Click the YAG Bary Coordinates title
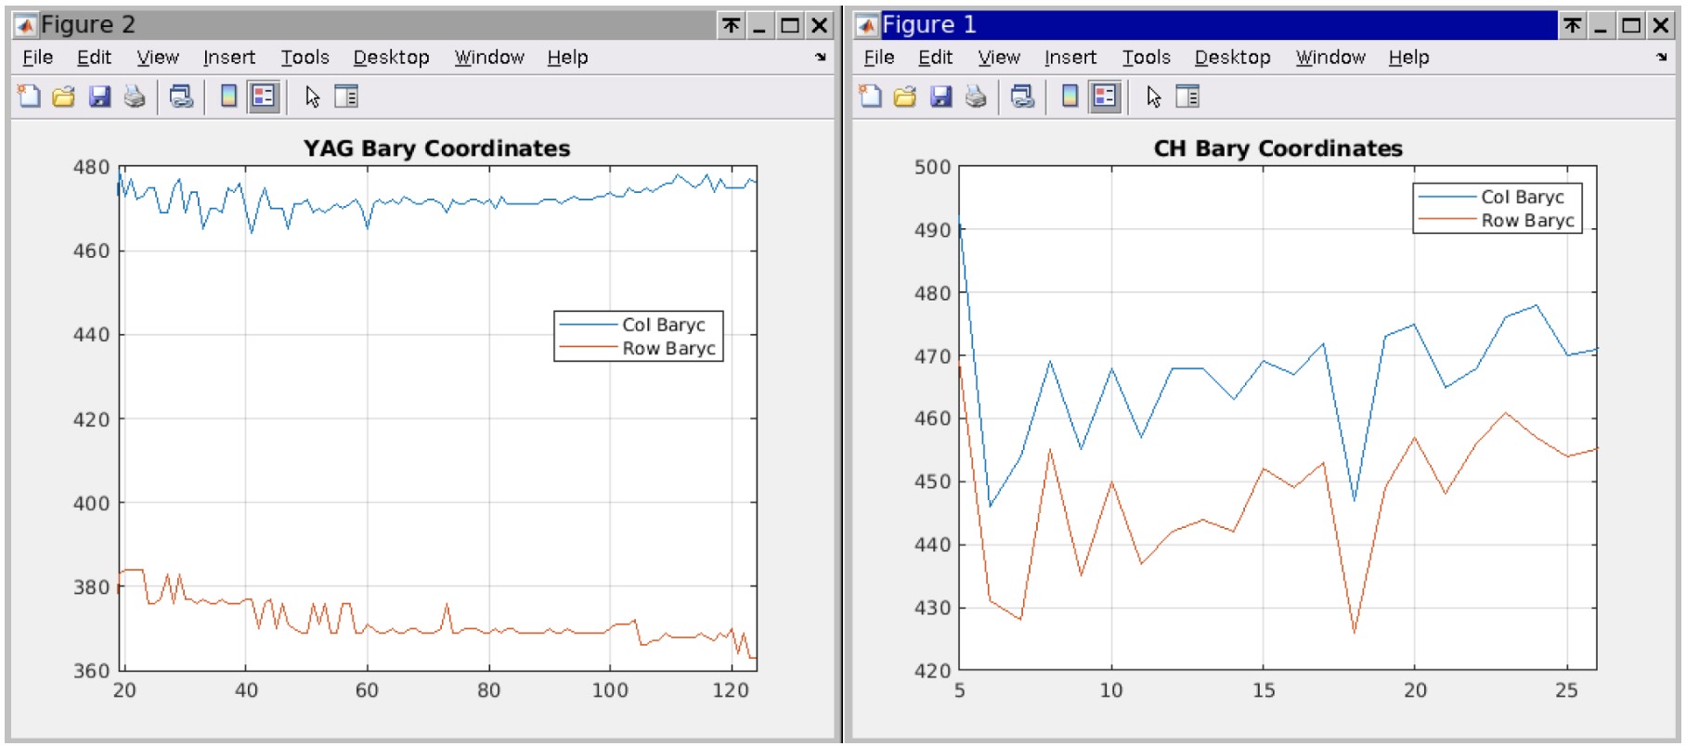The image size is (1686, 746). (x=436, y=148)
